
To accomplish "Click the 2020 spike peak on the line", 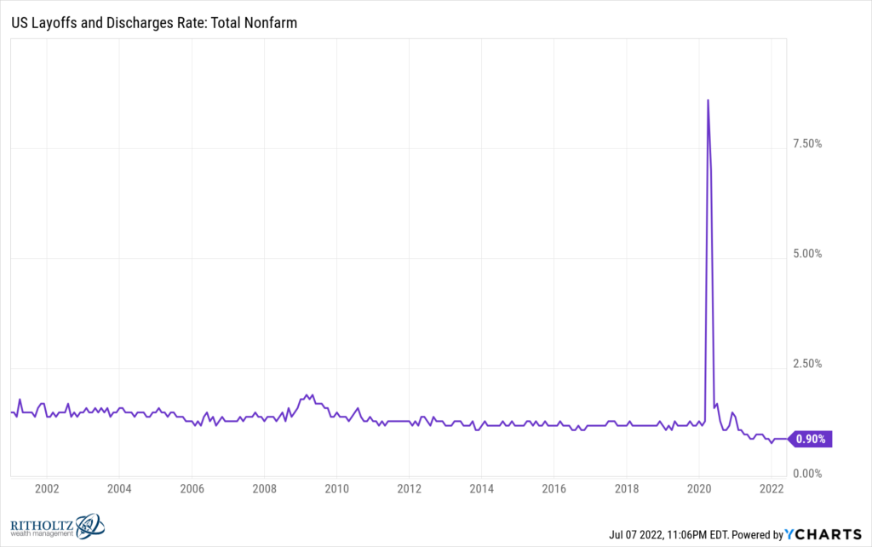I will (x=708, y=101).
